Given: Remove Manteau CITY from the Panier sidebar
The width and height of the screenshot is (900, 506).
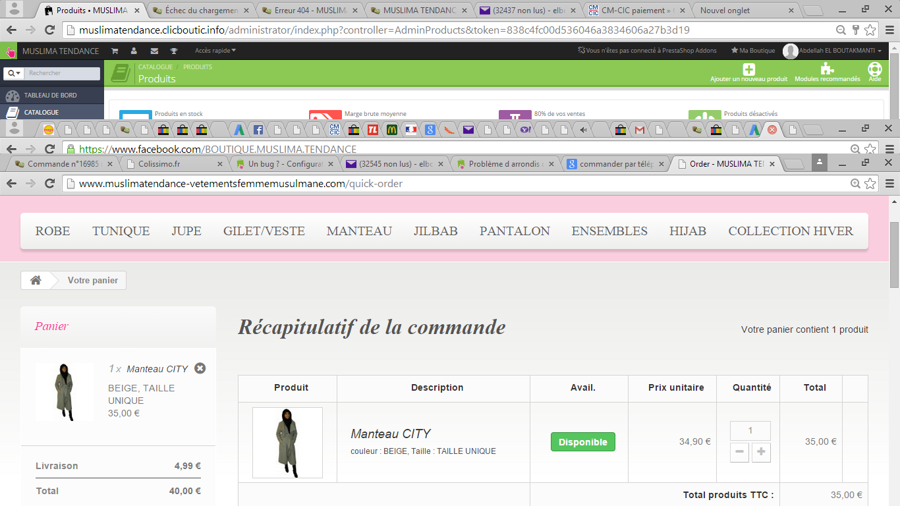Looking at the screenshot, I should 200,368.
